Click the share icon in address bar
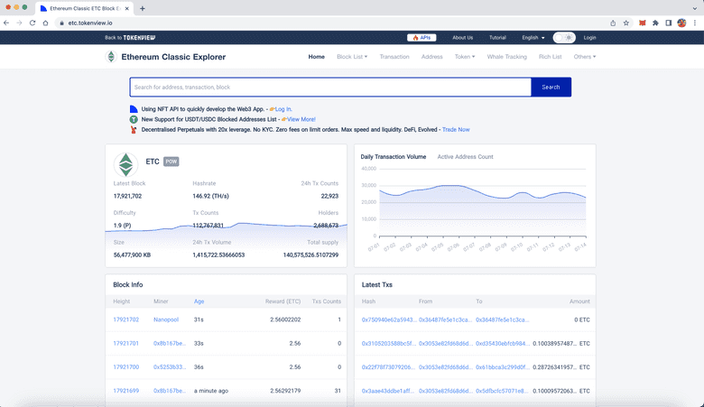This screenshot has height=407, width=704. pos(613,23)
